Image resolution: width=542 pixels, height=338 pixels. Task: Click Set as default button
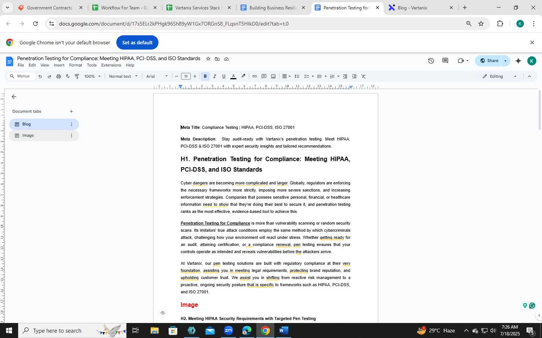coord(137,42)
